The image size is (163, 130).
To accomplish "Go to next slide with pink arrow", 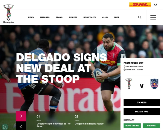I will [21, 116].
